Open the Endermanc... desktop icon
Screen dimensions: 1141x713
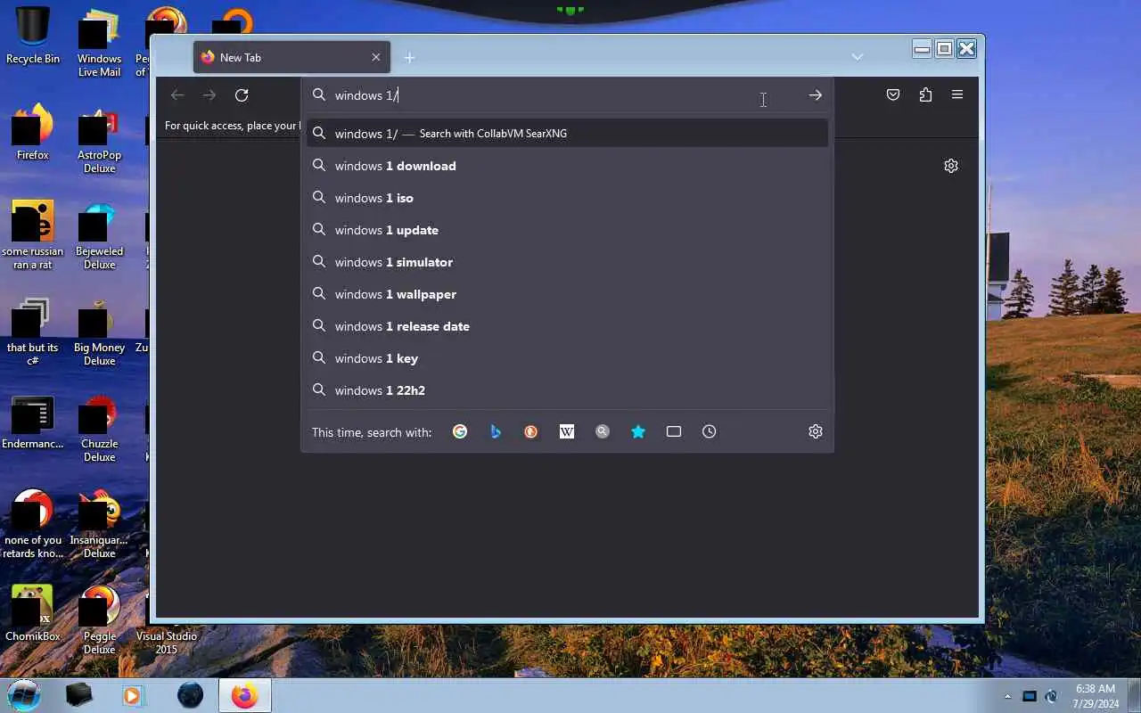(33, 422)
